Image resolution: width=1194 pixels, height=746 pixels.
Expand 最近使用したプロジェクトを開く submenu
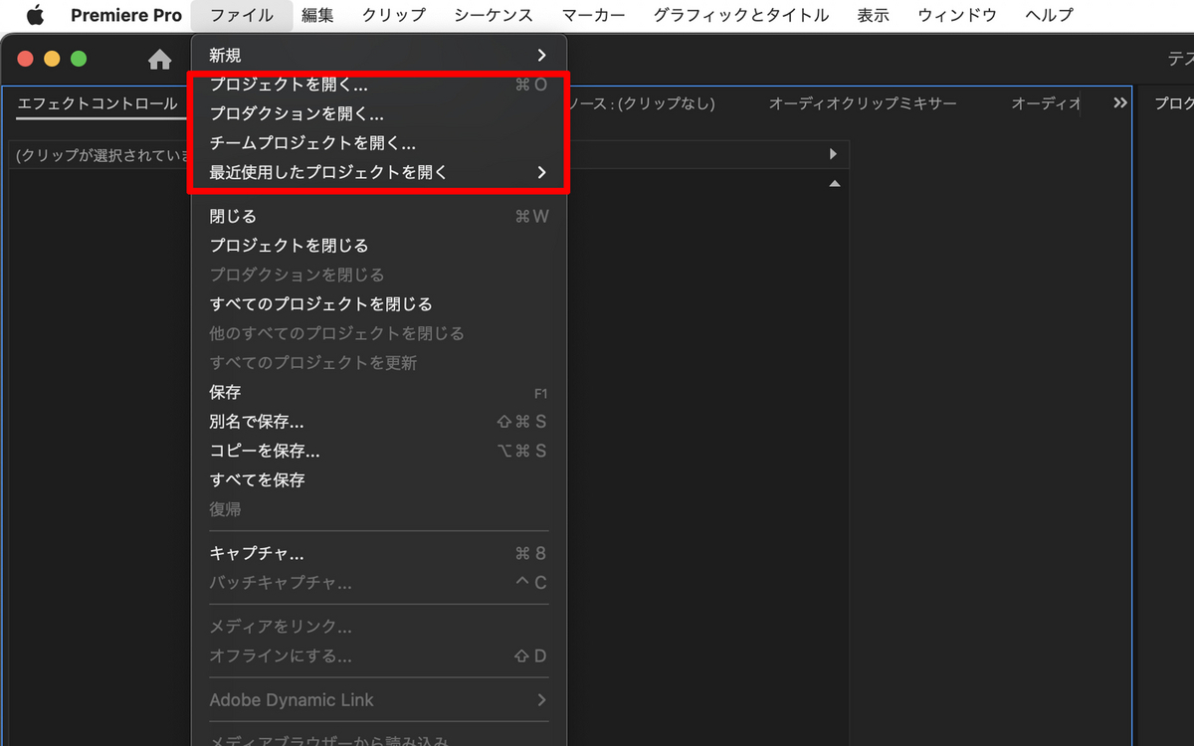378,172
